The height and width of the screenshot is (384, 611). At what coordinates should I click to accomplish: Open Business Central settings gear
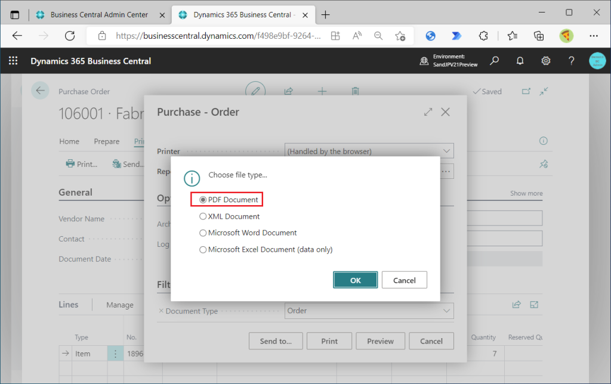(546, 61)
